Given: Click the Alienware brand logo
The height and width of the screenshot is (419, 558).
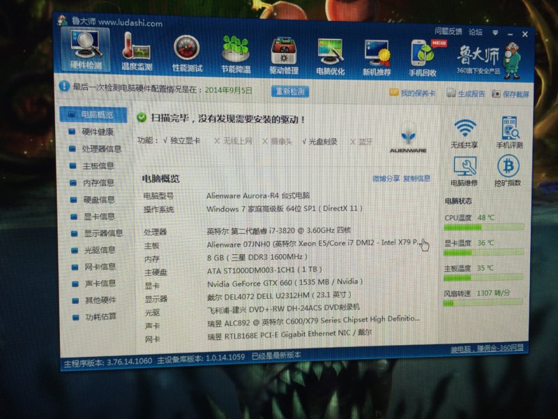Looking at the screenshot, I should tap(408, 138).
